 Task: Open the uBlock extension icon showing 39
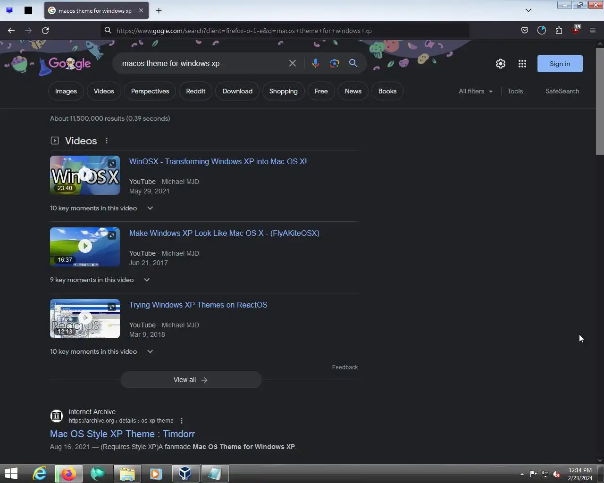coord(576,30)
